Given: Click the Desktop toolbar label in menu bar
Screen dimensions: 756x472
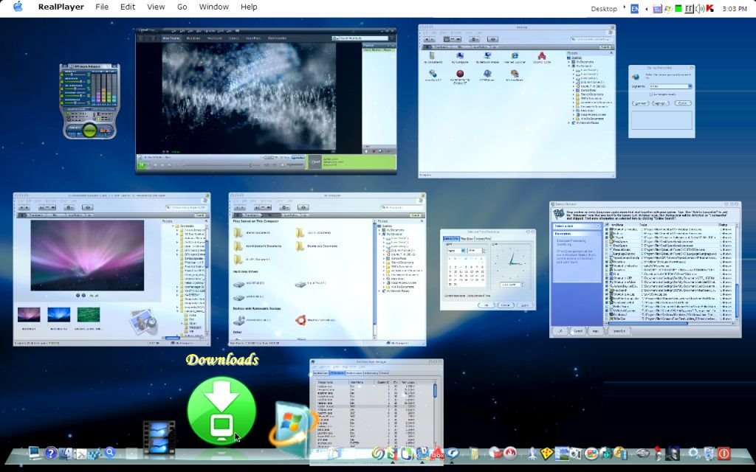Looking at the screenshot, I should click(x=604, y=8).
